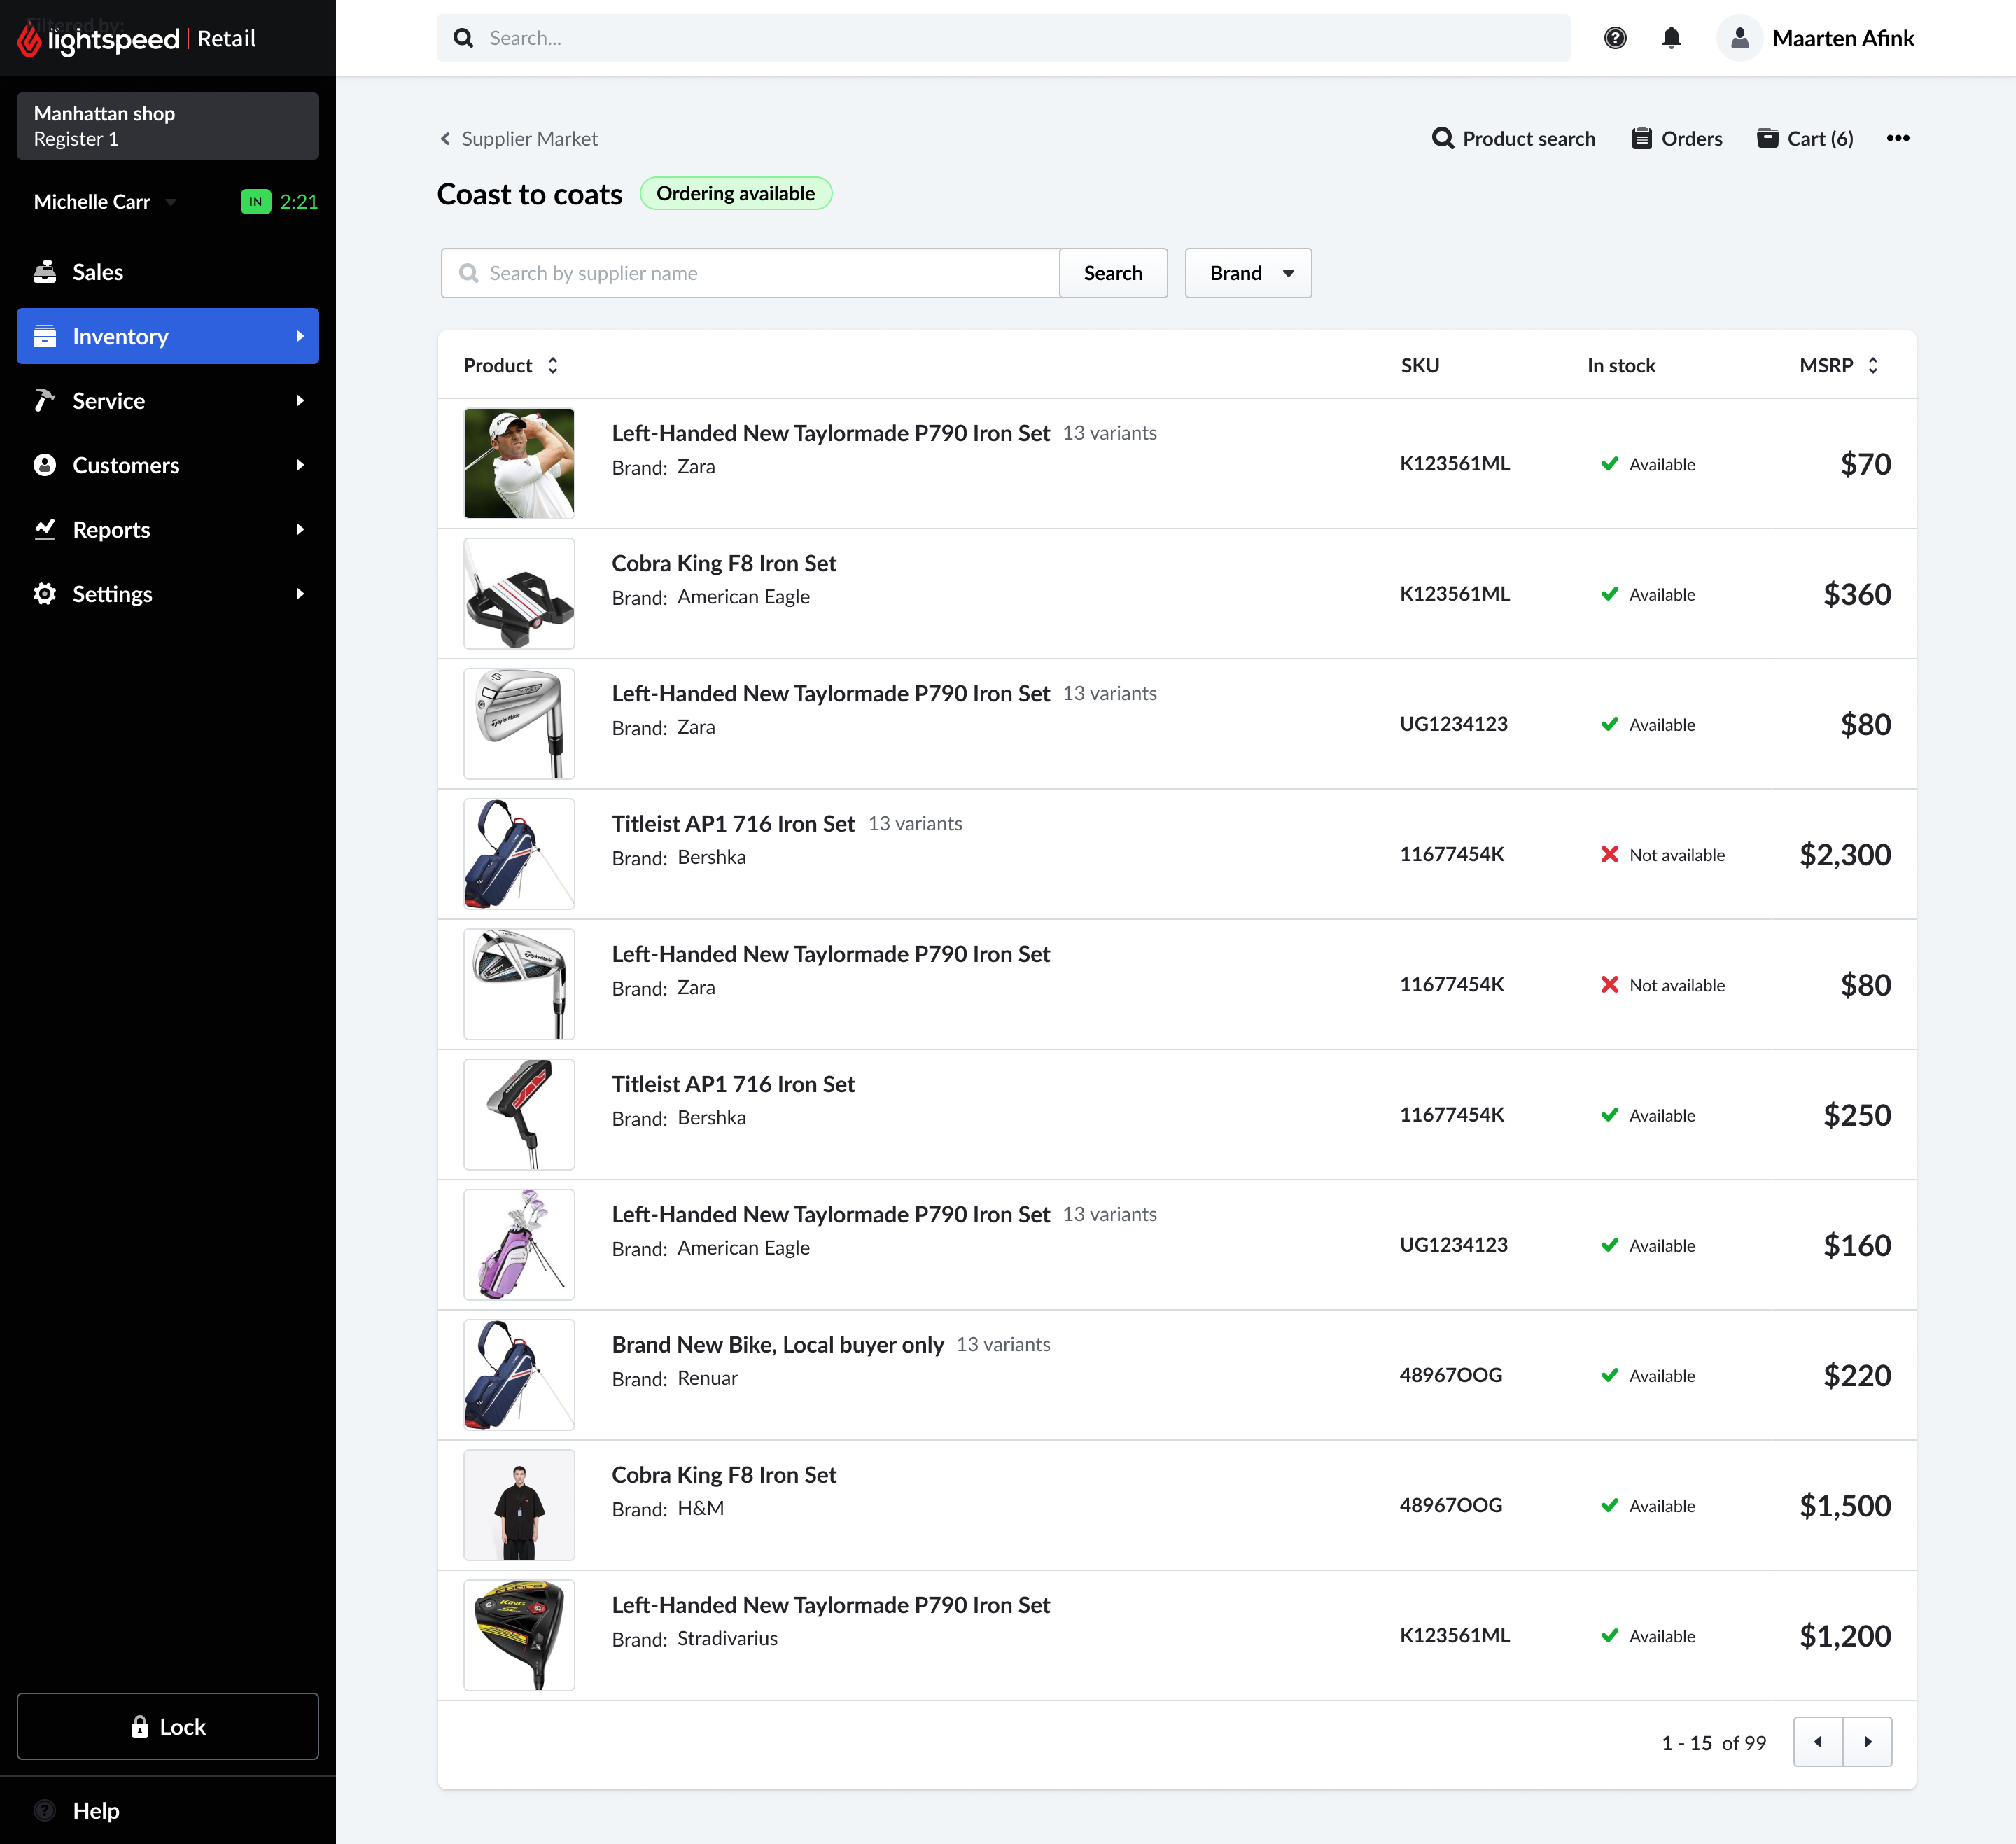
Task: Select Settings in sidebar
Action: [x=168, y=594]
